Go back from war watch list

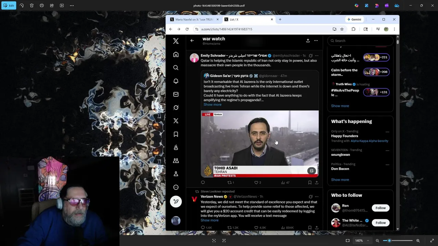pyautogui.click(x=192, y=41)
